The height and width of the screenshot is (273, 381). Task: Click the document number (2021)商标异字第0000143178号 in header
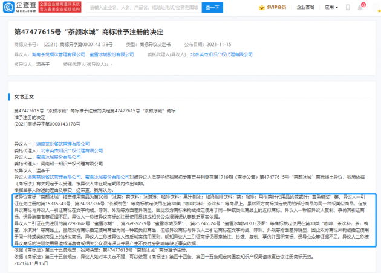(78, 45)
